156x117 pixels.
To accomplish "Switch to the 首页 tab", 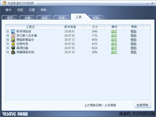I will (x=10, y=17).
